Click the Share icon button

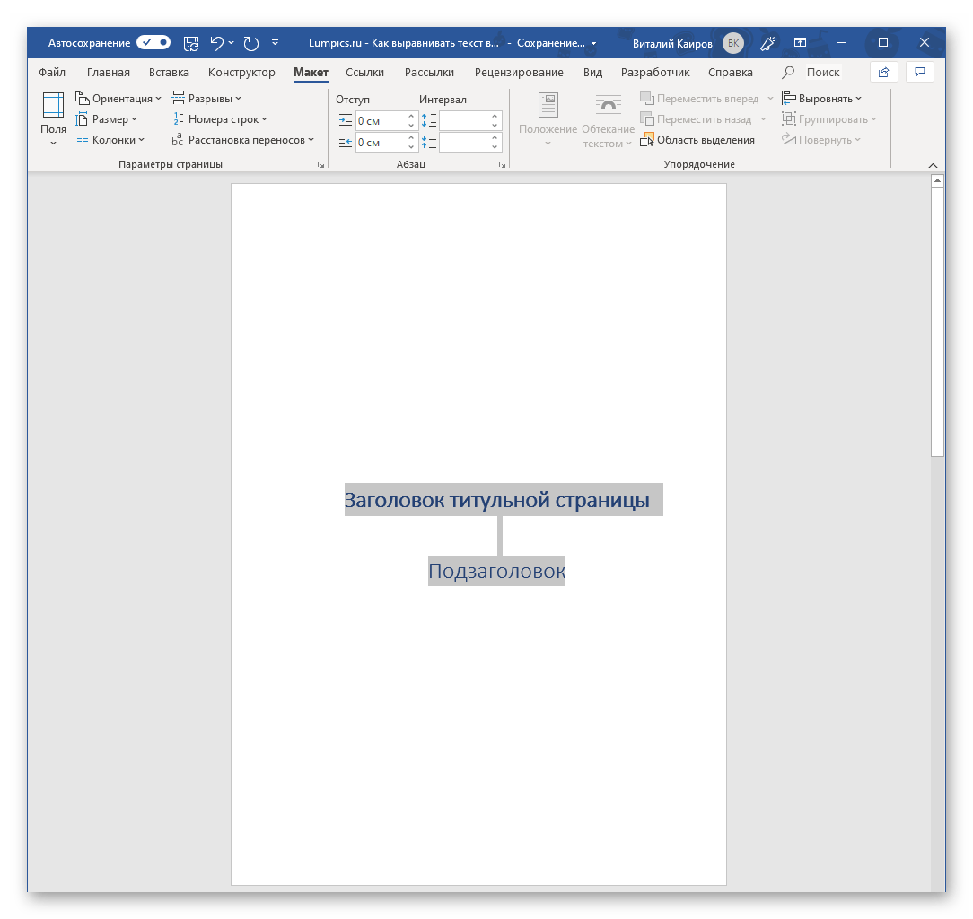883,72
